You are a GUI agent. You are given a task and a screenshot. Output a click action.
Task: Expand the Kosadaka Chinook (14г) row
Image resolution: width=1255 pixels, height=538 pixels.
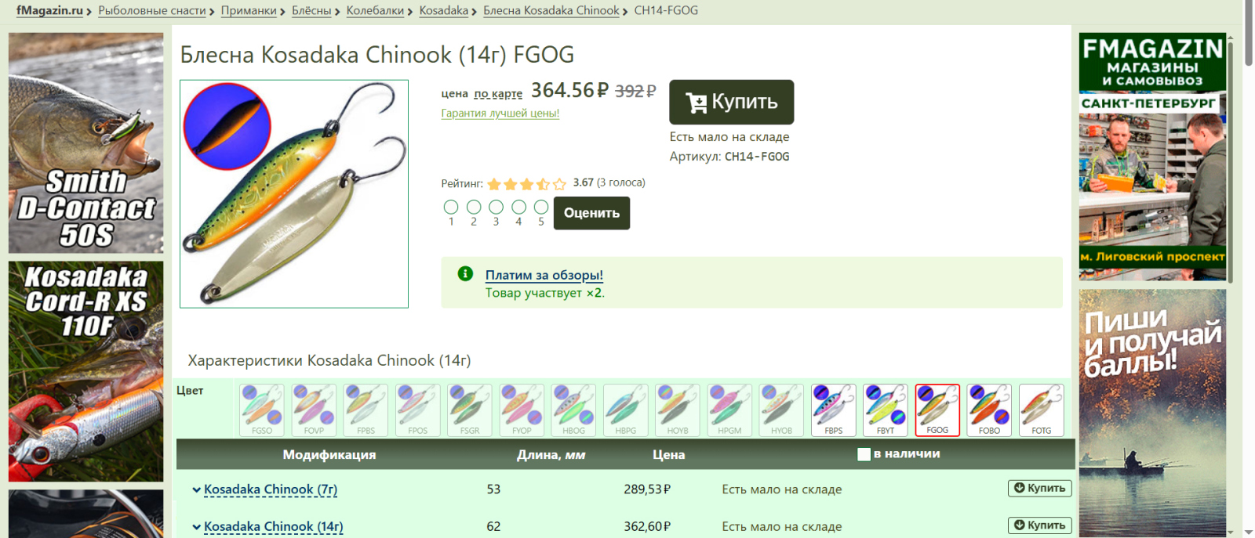pyautogui.click(x=196, y=527)
